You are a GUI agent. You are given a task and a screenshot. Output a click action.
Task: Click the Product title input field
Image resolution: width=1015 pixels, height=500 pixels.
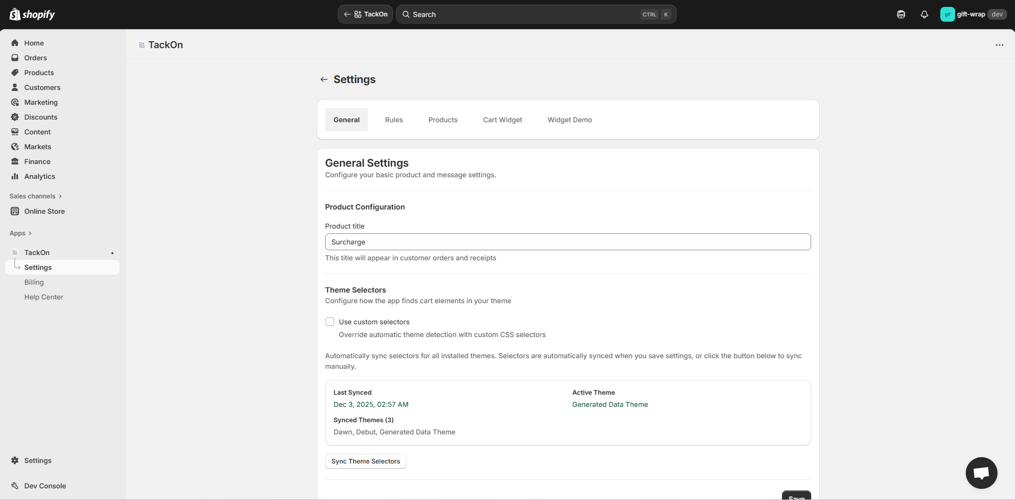tap(567, 242)
